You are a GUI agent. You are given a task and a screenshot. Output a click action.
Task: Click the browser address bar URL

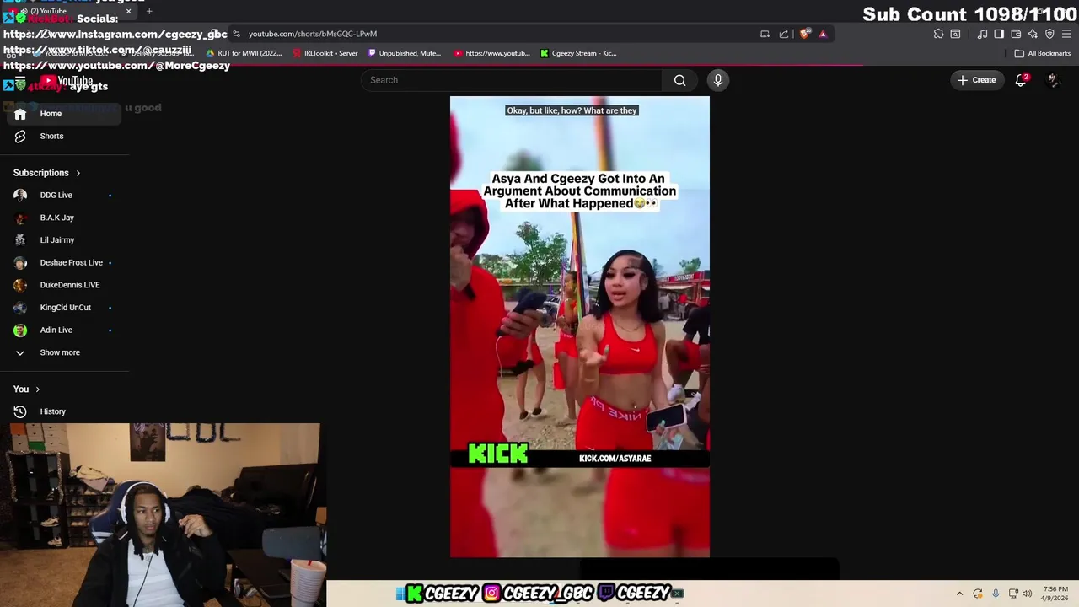click(x=313, y=34)
